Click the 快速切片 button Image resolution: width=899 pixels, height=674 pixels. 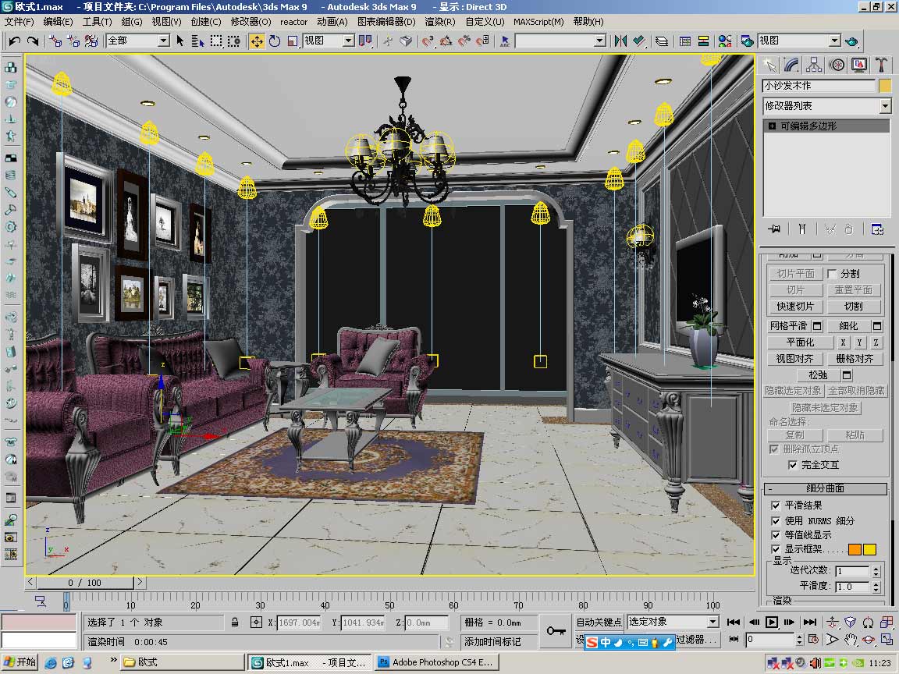pyautogui.click(x=795, y=306)
